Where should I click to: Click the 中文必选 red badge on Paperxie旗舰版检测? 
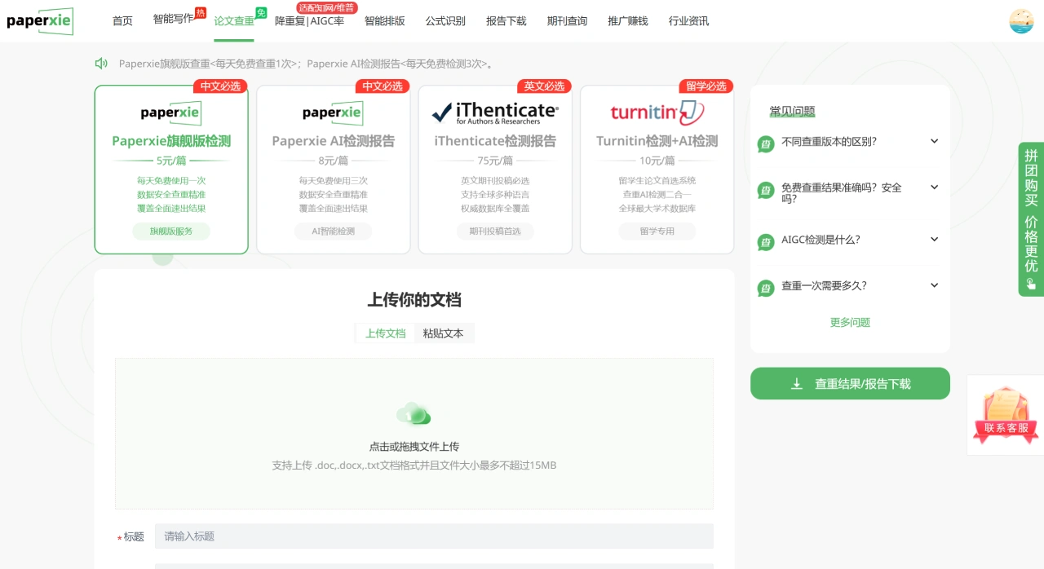click(x=220, y=86)
